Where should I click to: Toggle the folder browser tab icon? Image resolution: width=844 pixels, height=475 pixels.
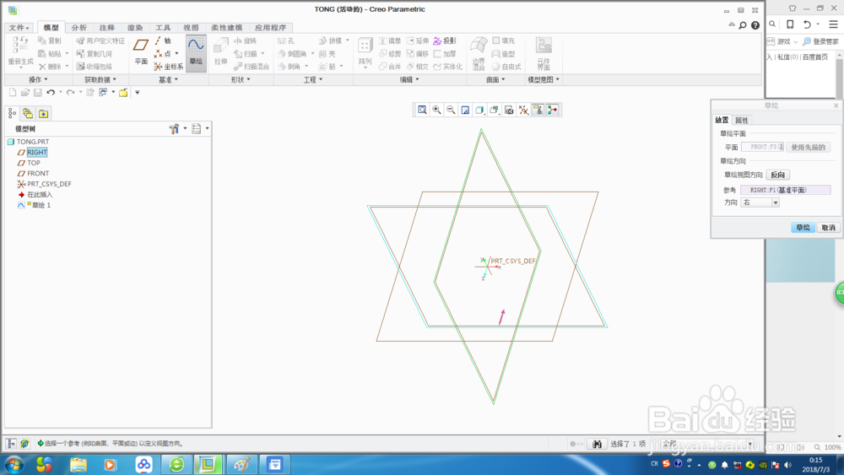click(44, 114)
